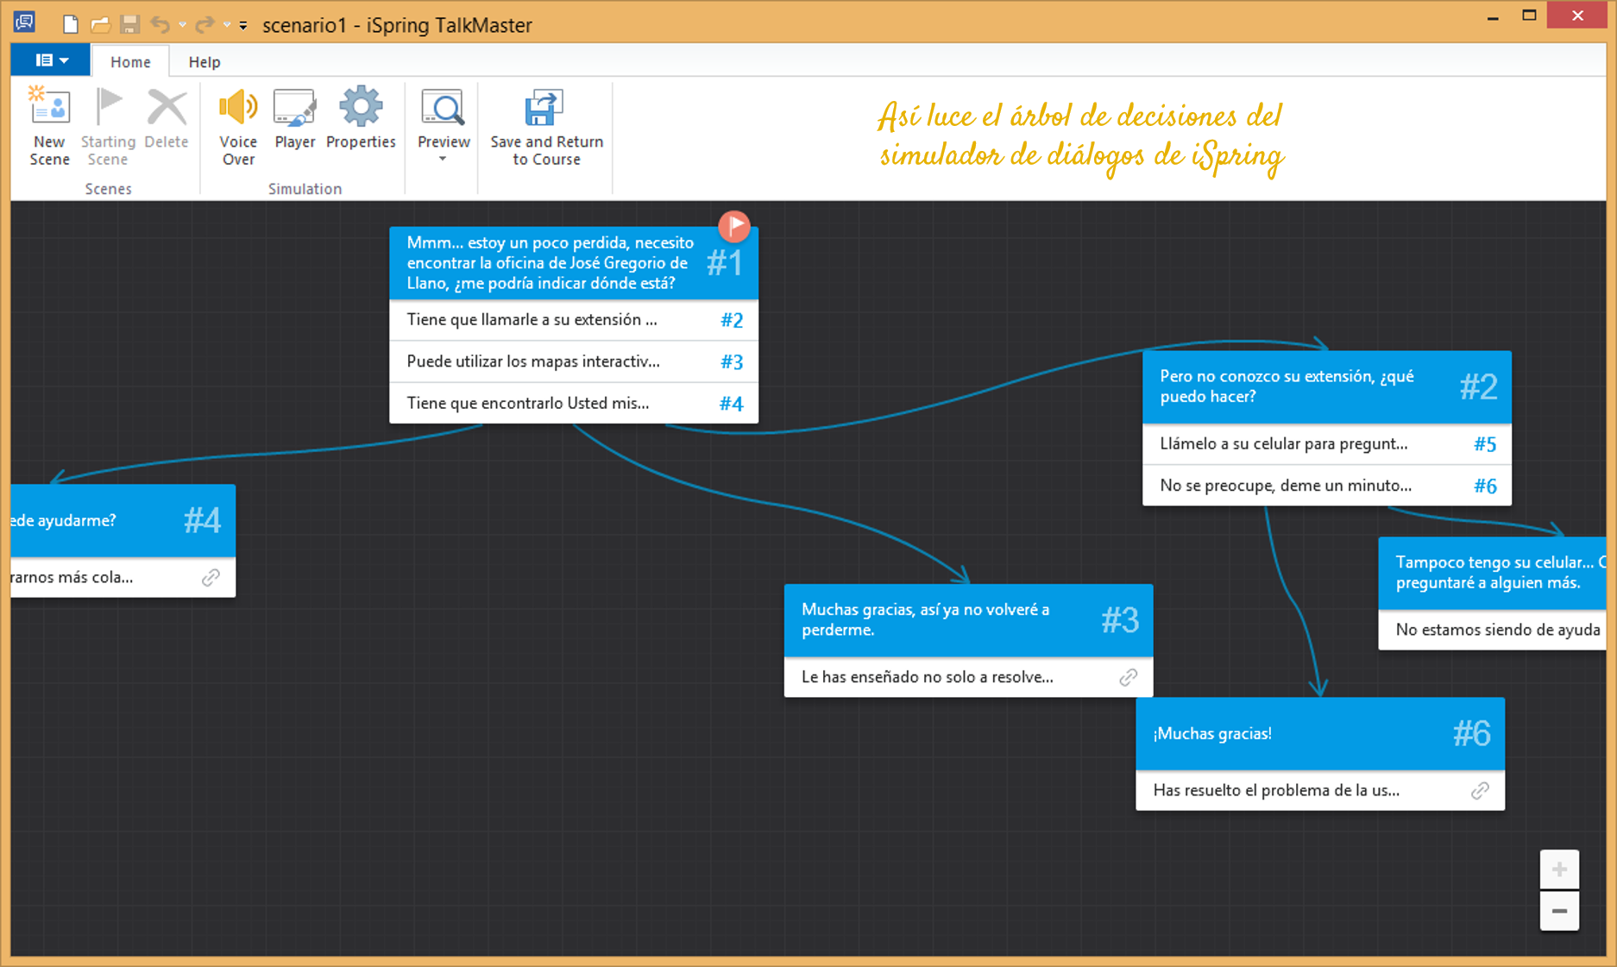The image size is (1617, 967).
Task: Select scene #4 header 'ede ayudarme?'
Action: pyautogui.click(x=123, y=520)
